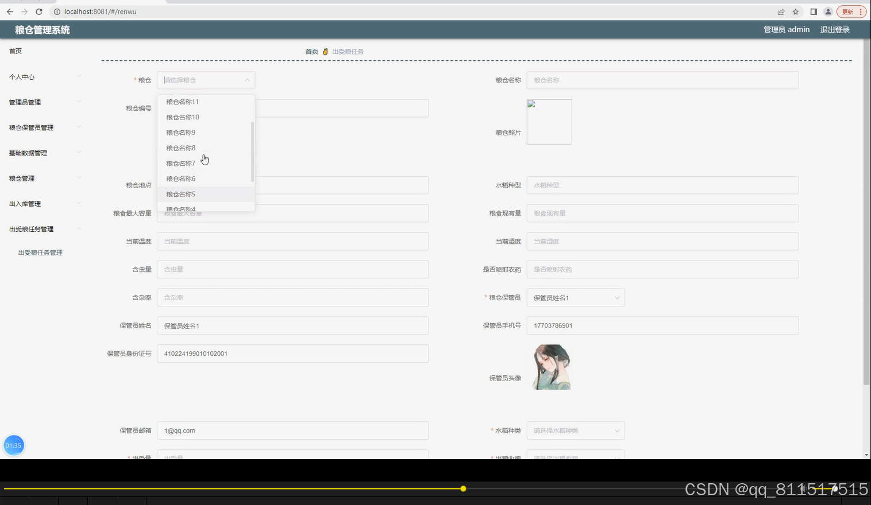Viewport: 871px width, 505px height.
Task: Pick 粮仓名称9 in the dropdown
Action: 206,133
